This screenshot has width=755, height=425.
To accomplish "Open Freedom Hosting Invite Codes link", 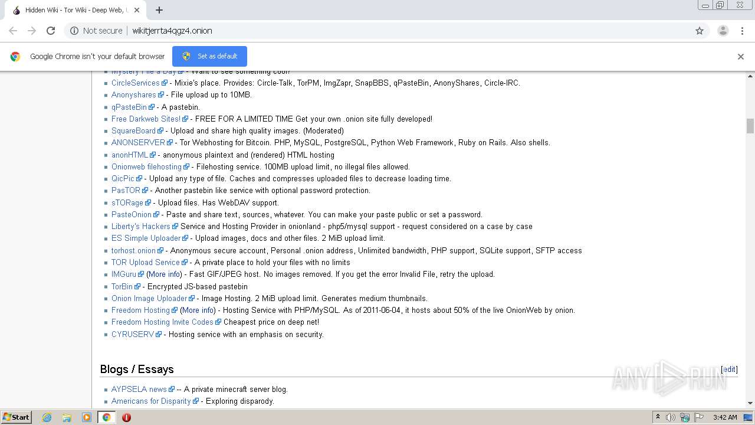I will pyautogui.click(x=162, y=322).
